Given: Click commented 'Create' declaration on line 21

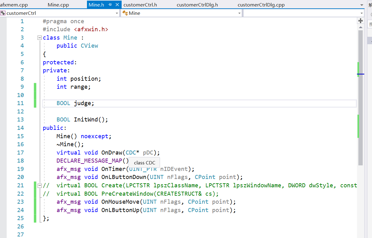Looking at the screenshot, I should click(112, 185).
